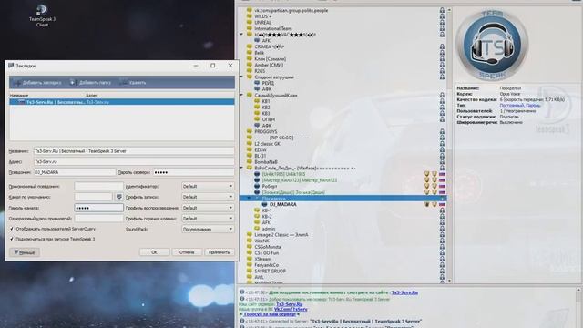Select the KB-2 channel under Warface

[267, 217]
